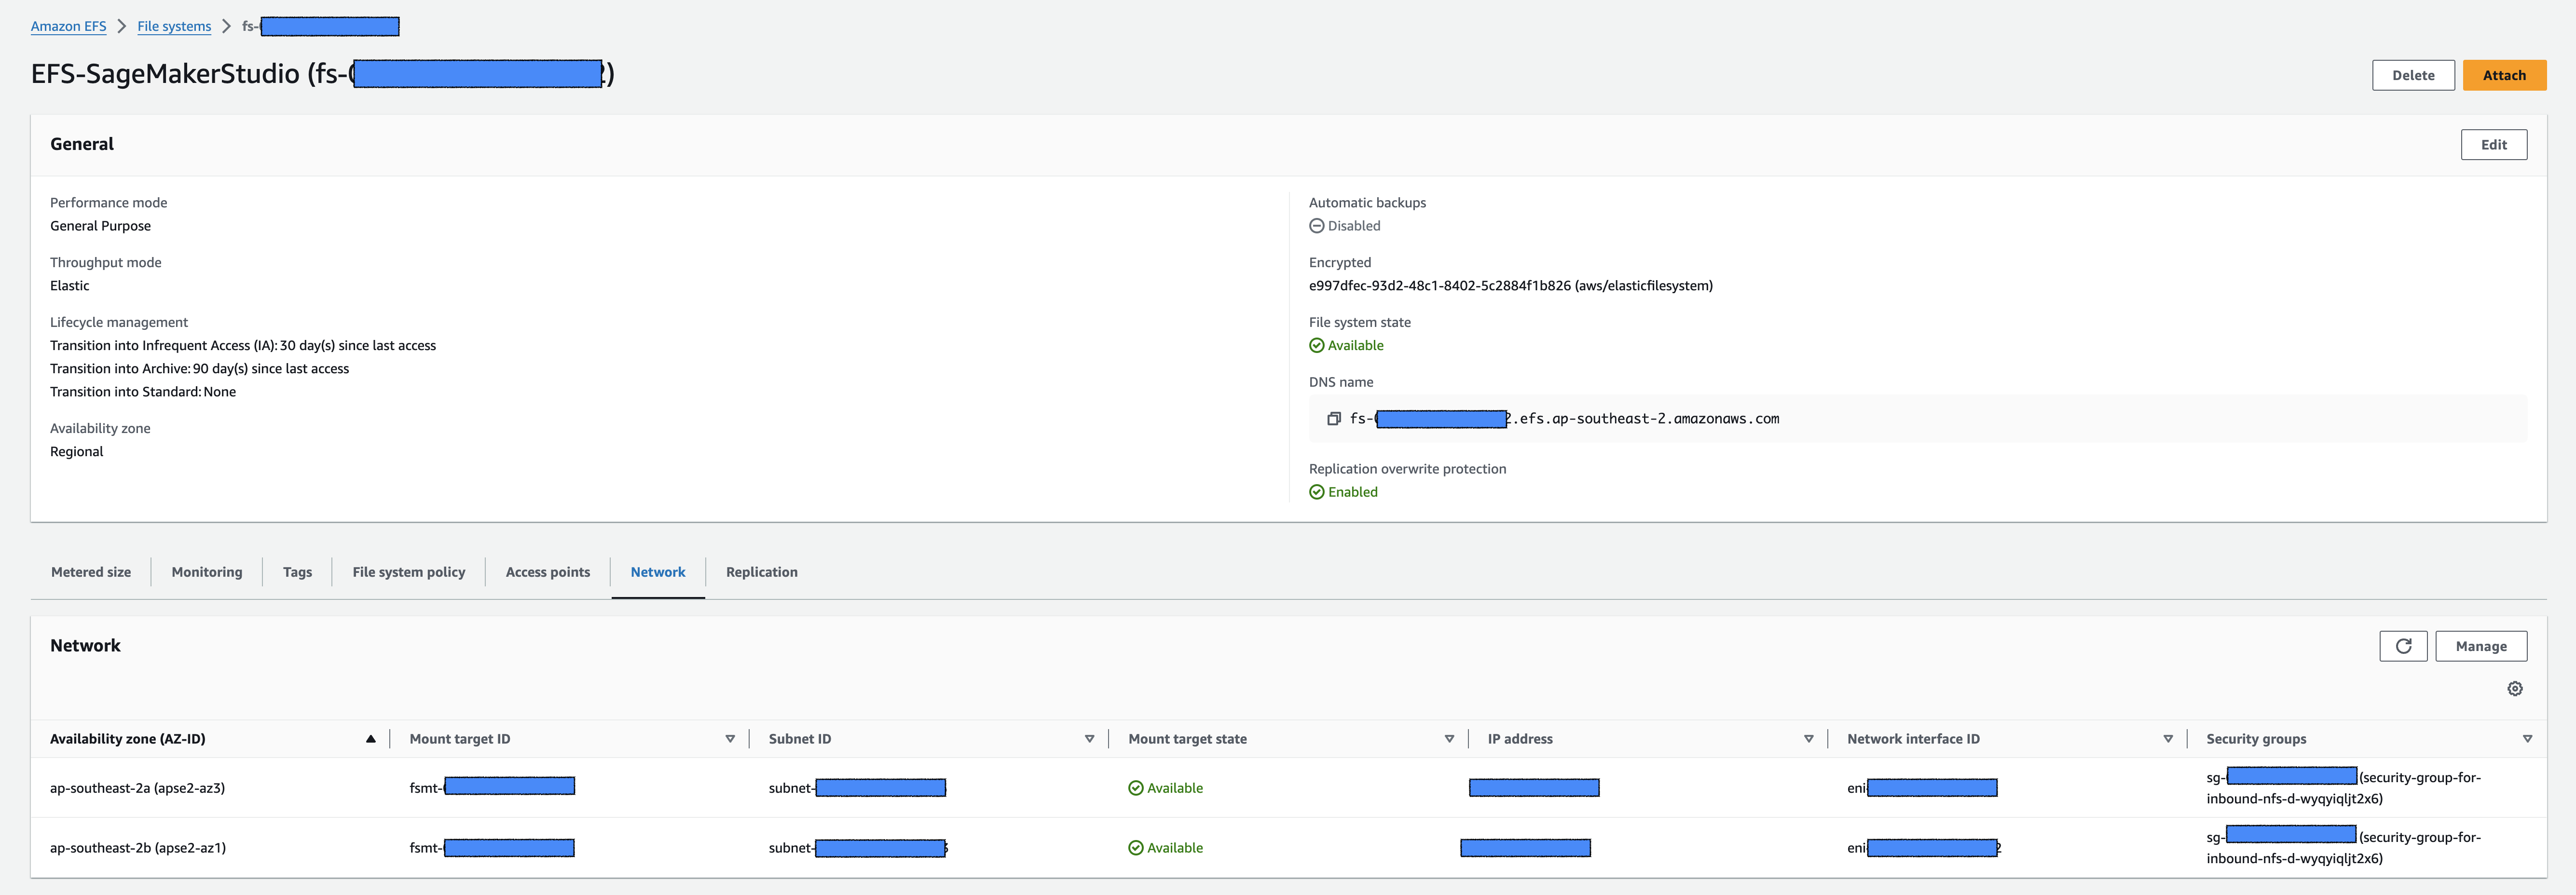Select the ap-southeast-2a mount target row
This screenshot has width=2576, height=895.
[137, 788]
